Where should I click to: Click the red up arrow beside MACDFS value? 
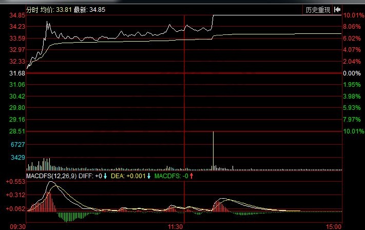[191, 177]
